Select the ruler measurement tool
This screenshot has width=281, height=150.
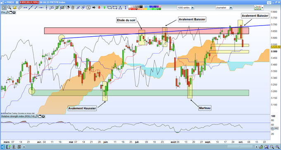pyautogui.click(x=20, y=8)
